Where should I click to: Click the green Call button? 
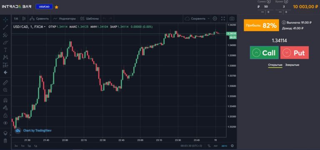tap(264, 52)
